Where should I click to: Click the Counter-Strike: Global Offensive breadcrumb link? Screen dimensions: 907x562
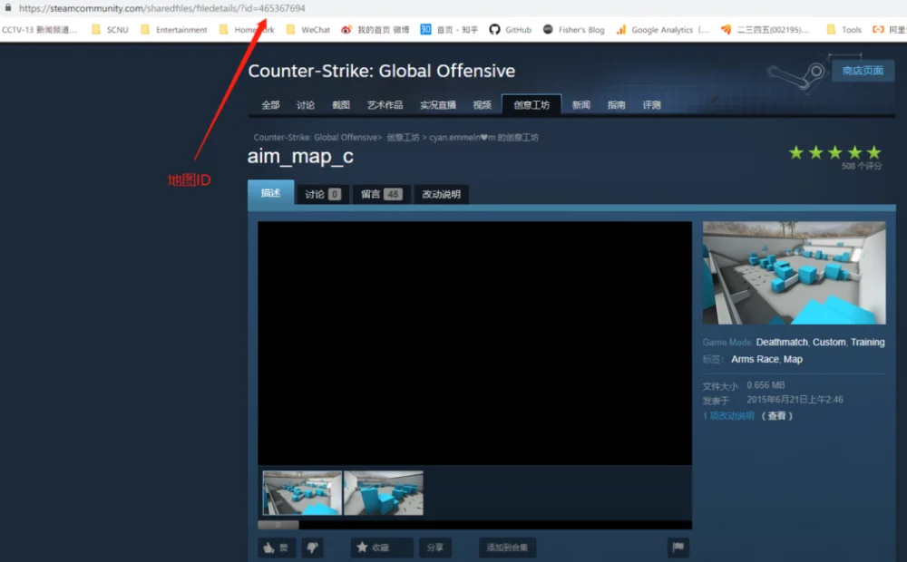[316, 137]
